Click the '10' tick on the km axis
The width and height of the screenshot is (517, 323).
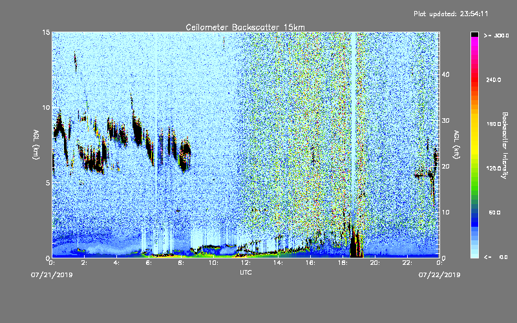[x=46, y=107]
